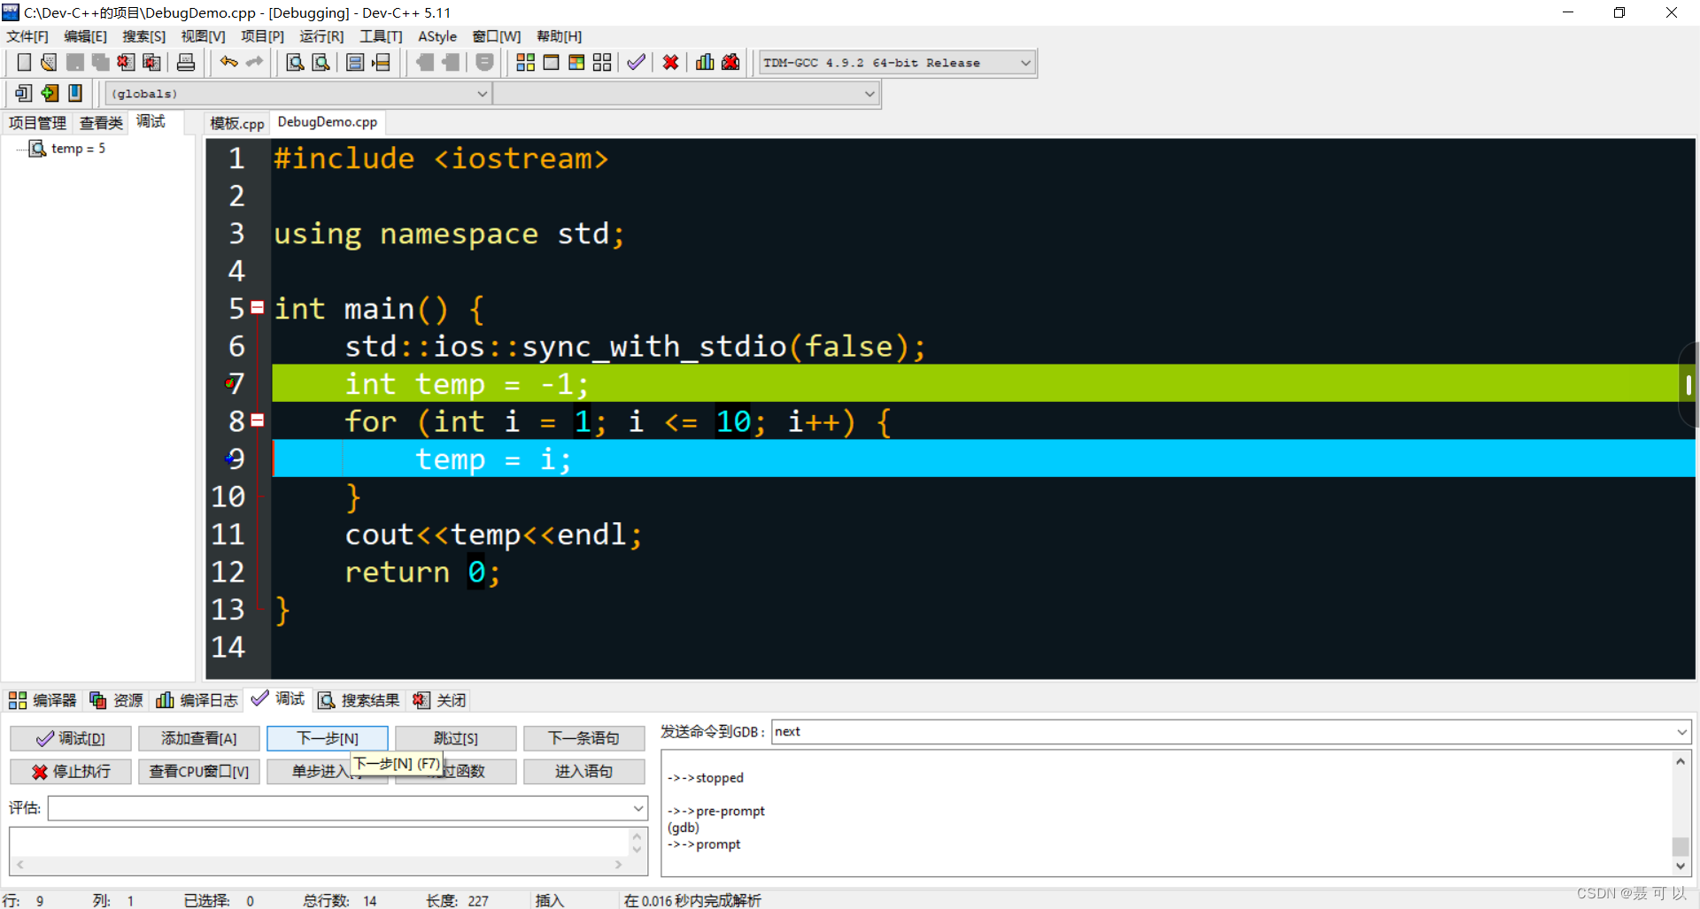
Task: Click the 搜索结果 magnifier panel icon
Action: 326,700
